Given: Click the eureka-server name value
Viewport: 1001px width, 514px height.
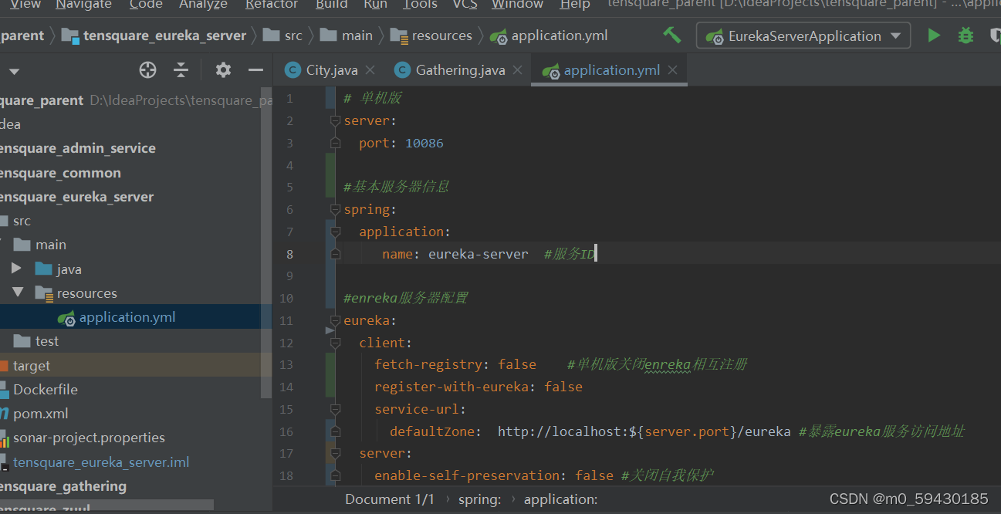Looking at the screenshot, I should 479,254.
